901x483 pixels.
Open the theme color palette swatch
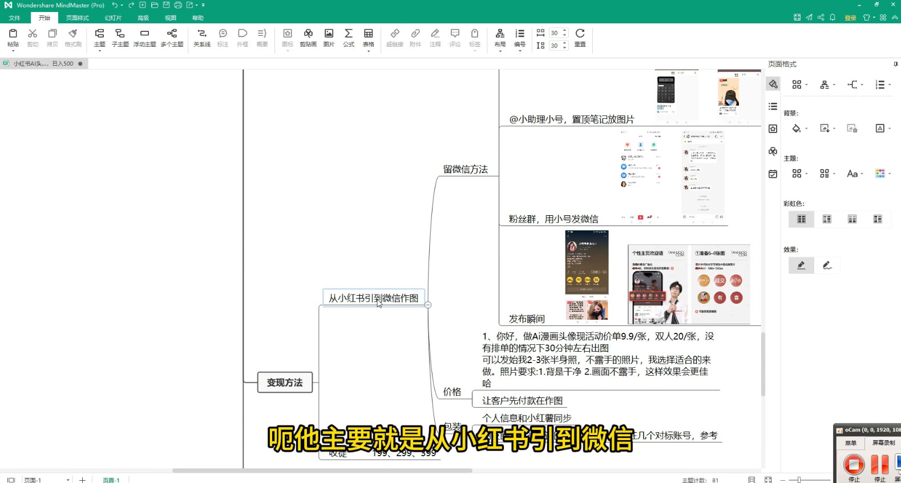pos(880,174)
